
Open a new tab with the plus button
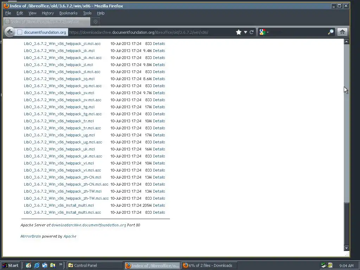96,21
